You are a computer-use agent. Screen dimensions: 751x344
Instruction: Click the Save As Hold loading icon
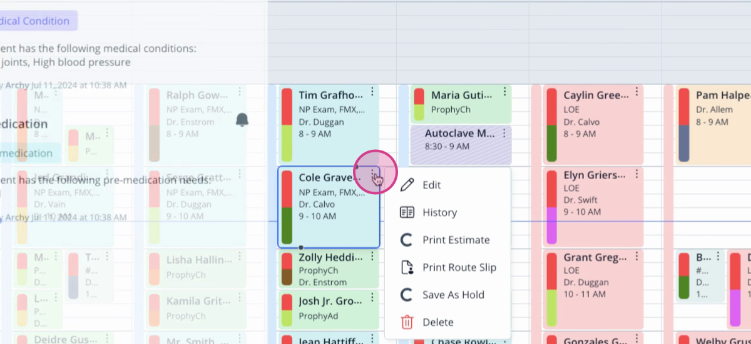(x=407, y=295)
